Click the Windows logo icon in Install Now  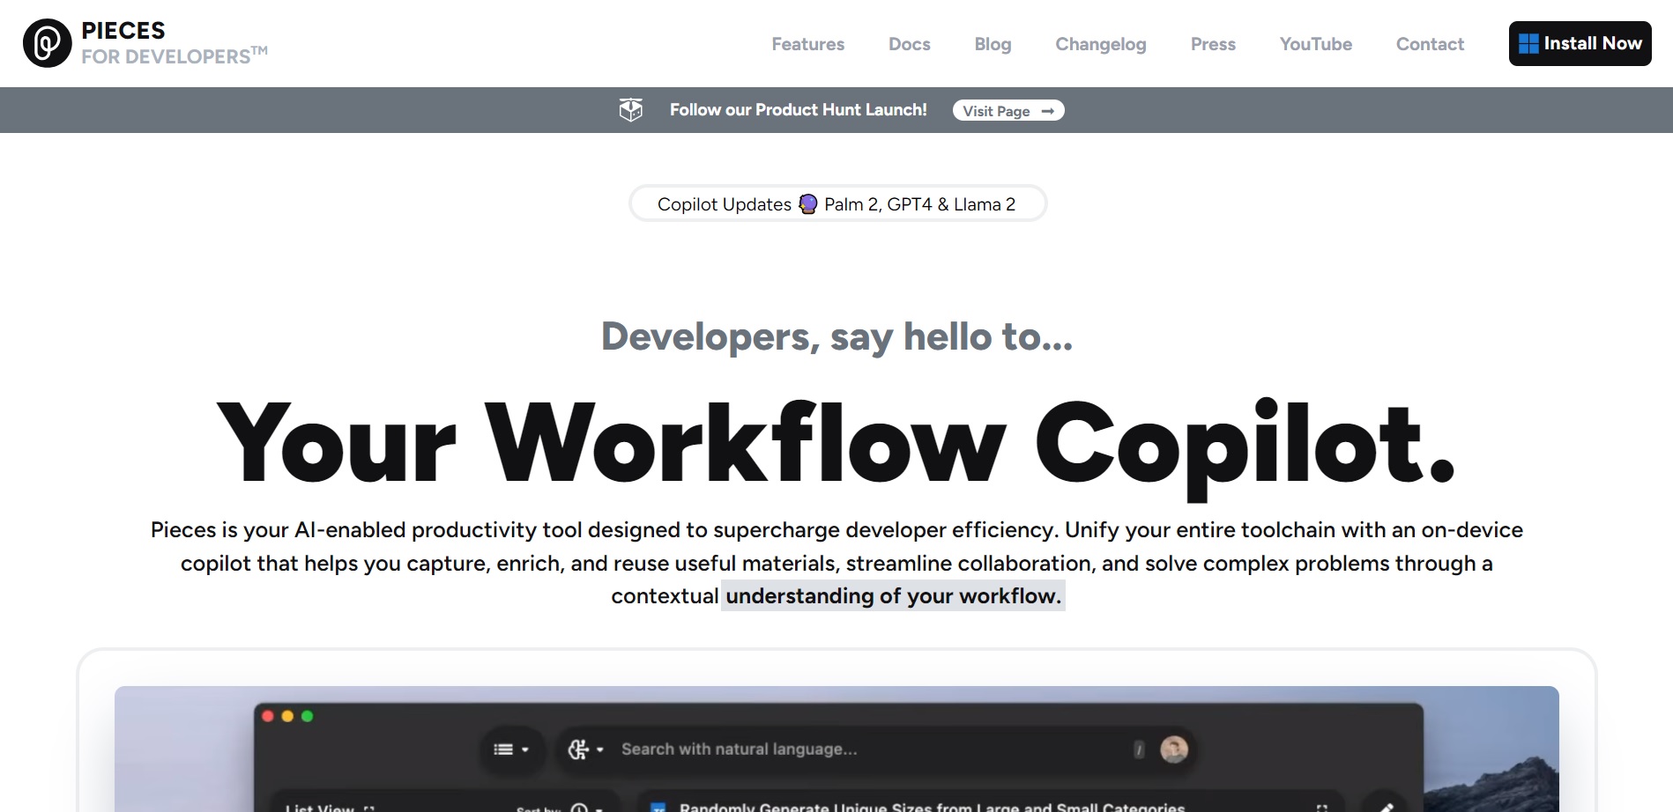pos(1528,43)
